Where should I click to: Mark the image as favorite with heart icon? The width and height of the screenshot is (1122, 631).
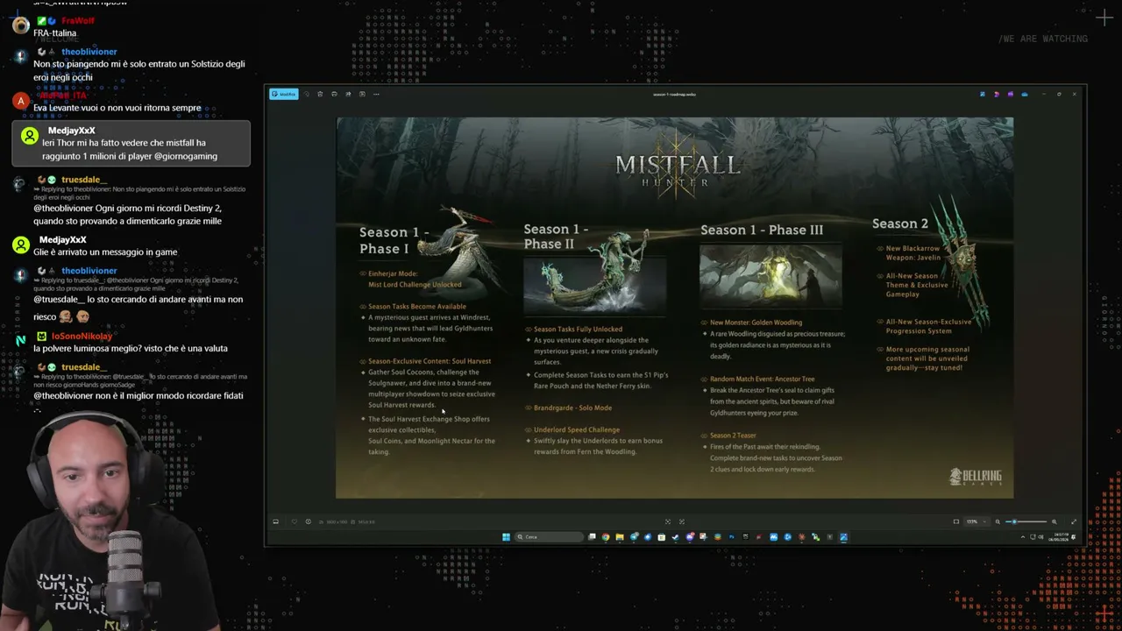click(294, 521)
